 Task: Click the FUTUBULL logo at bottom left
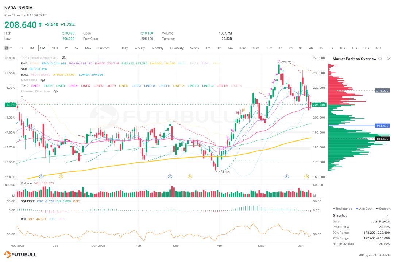click(20, 254)
